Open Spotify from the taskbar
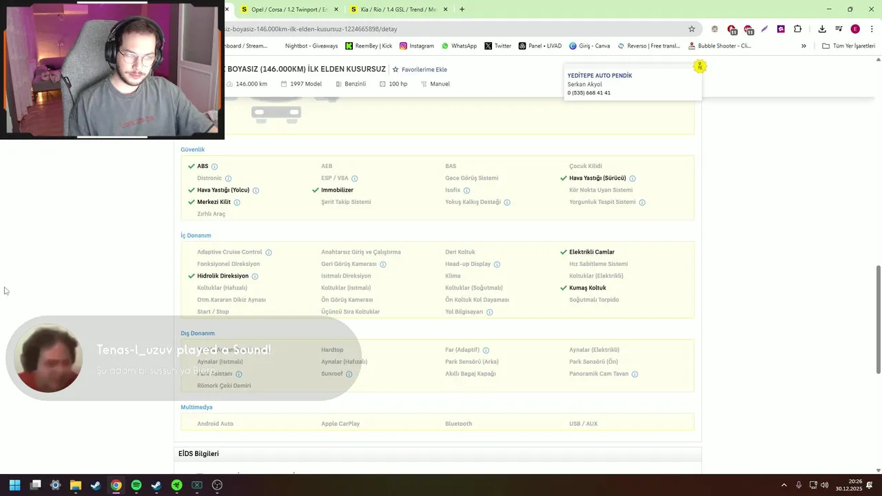The width and height of the screenshot is (882, 496). click(136, 485)
